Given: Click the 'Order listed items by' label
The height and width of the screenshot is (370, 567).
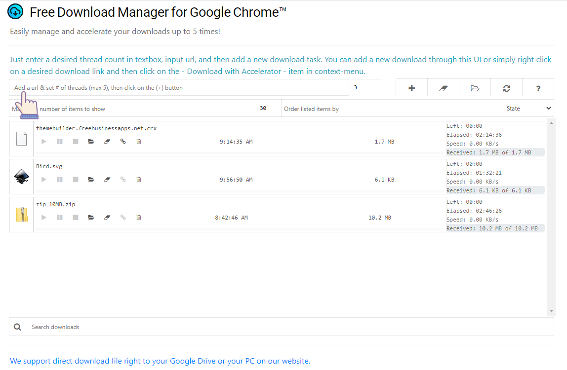Looking at the screenshot, I should 311,109.
